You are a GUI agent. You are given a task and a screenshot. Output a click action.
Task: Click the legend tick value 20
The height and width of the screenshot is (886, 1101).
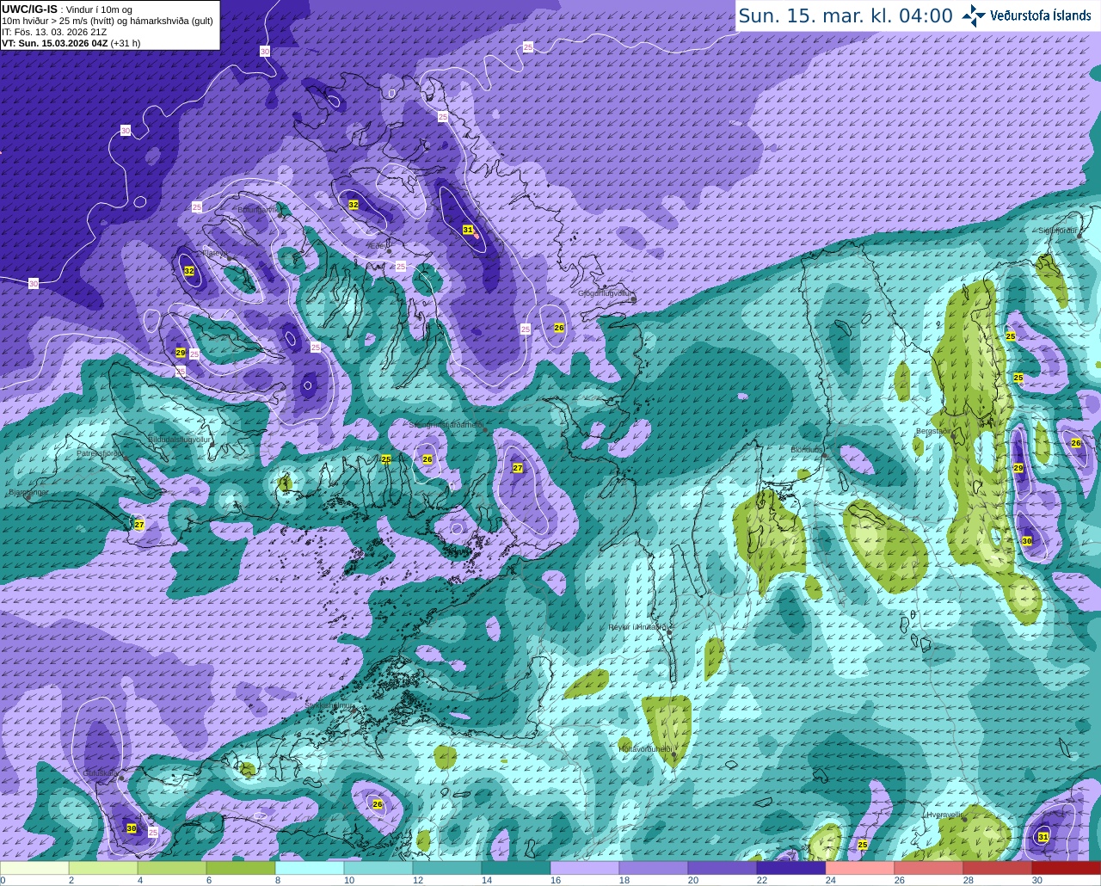692,880
